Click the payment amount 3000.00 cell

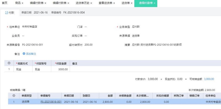click(x=60, y=69)
